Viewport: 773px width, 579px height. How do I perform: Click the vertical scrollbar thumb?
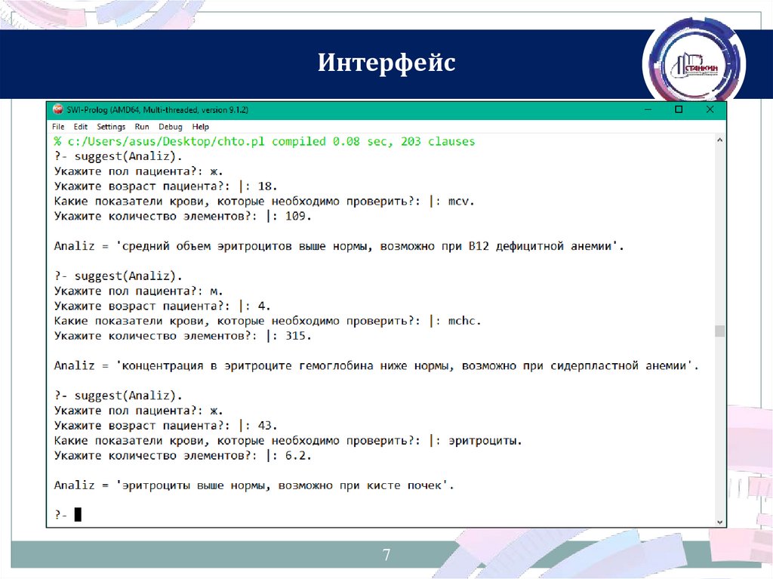coord(719,331)
